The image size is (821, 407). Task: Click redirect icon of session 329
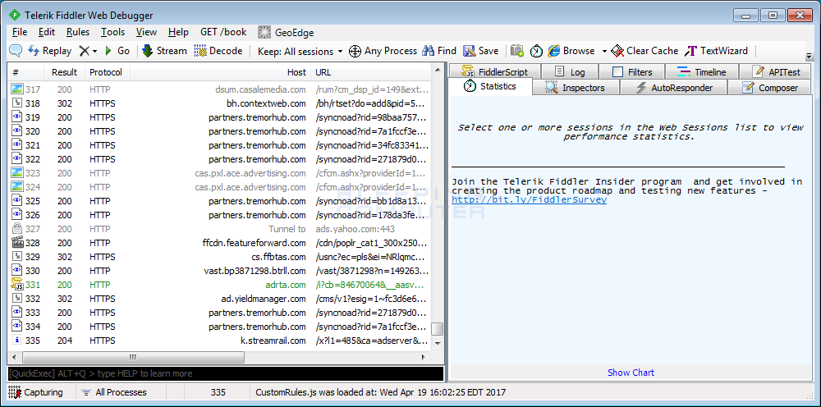17,257
